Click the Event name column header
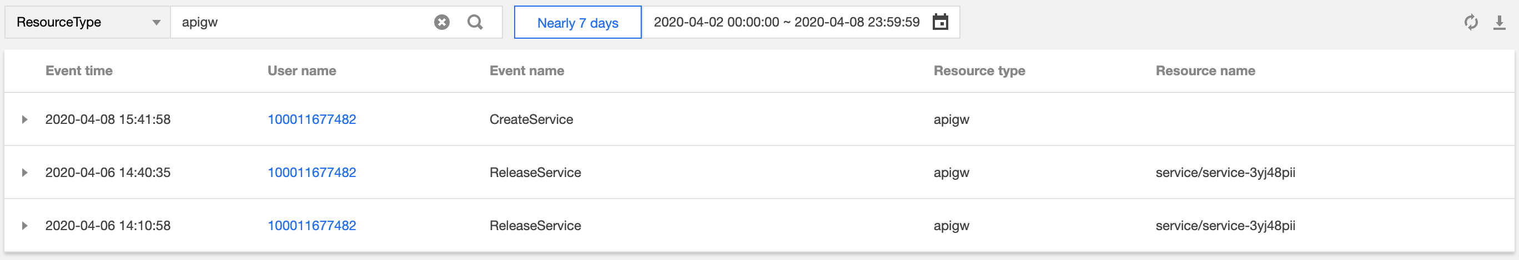1519x260 pixels. [526, 71]
